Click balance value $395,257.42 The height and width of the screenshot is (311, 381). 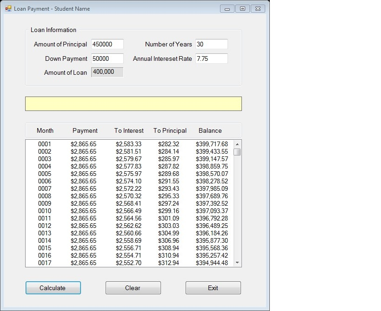point(212,255)
